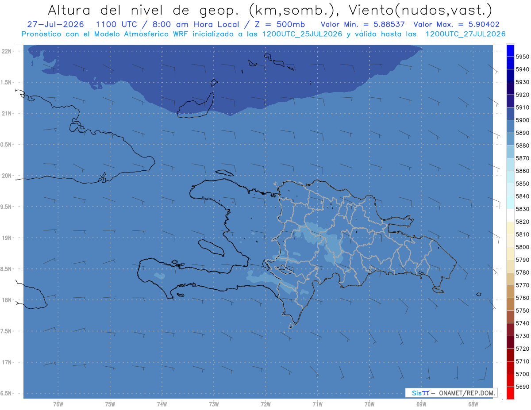Select the '8.5N' latitude label
531x410 pixels.
tap(6, 269)
